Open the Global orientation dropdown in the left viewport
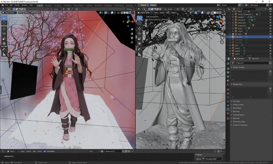 click(x=56, y=9)
